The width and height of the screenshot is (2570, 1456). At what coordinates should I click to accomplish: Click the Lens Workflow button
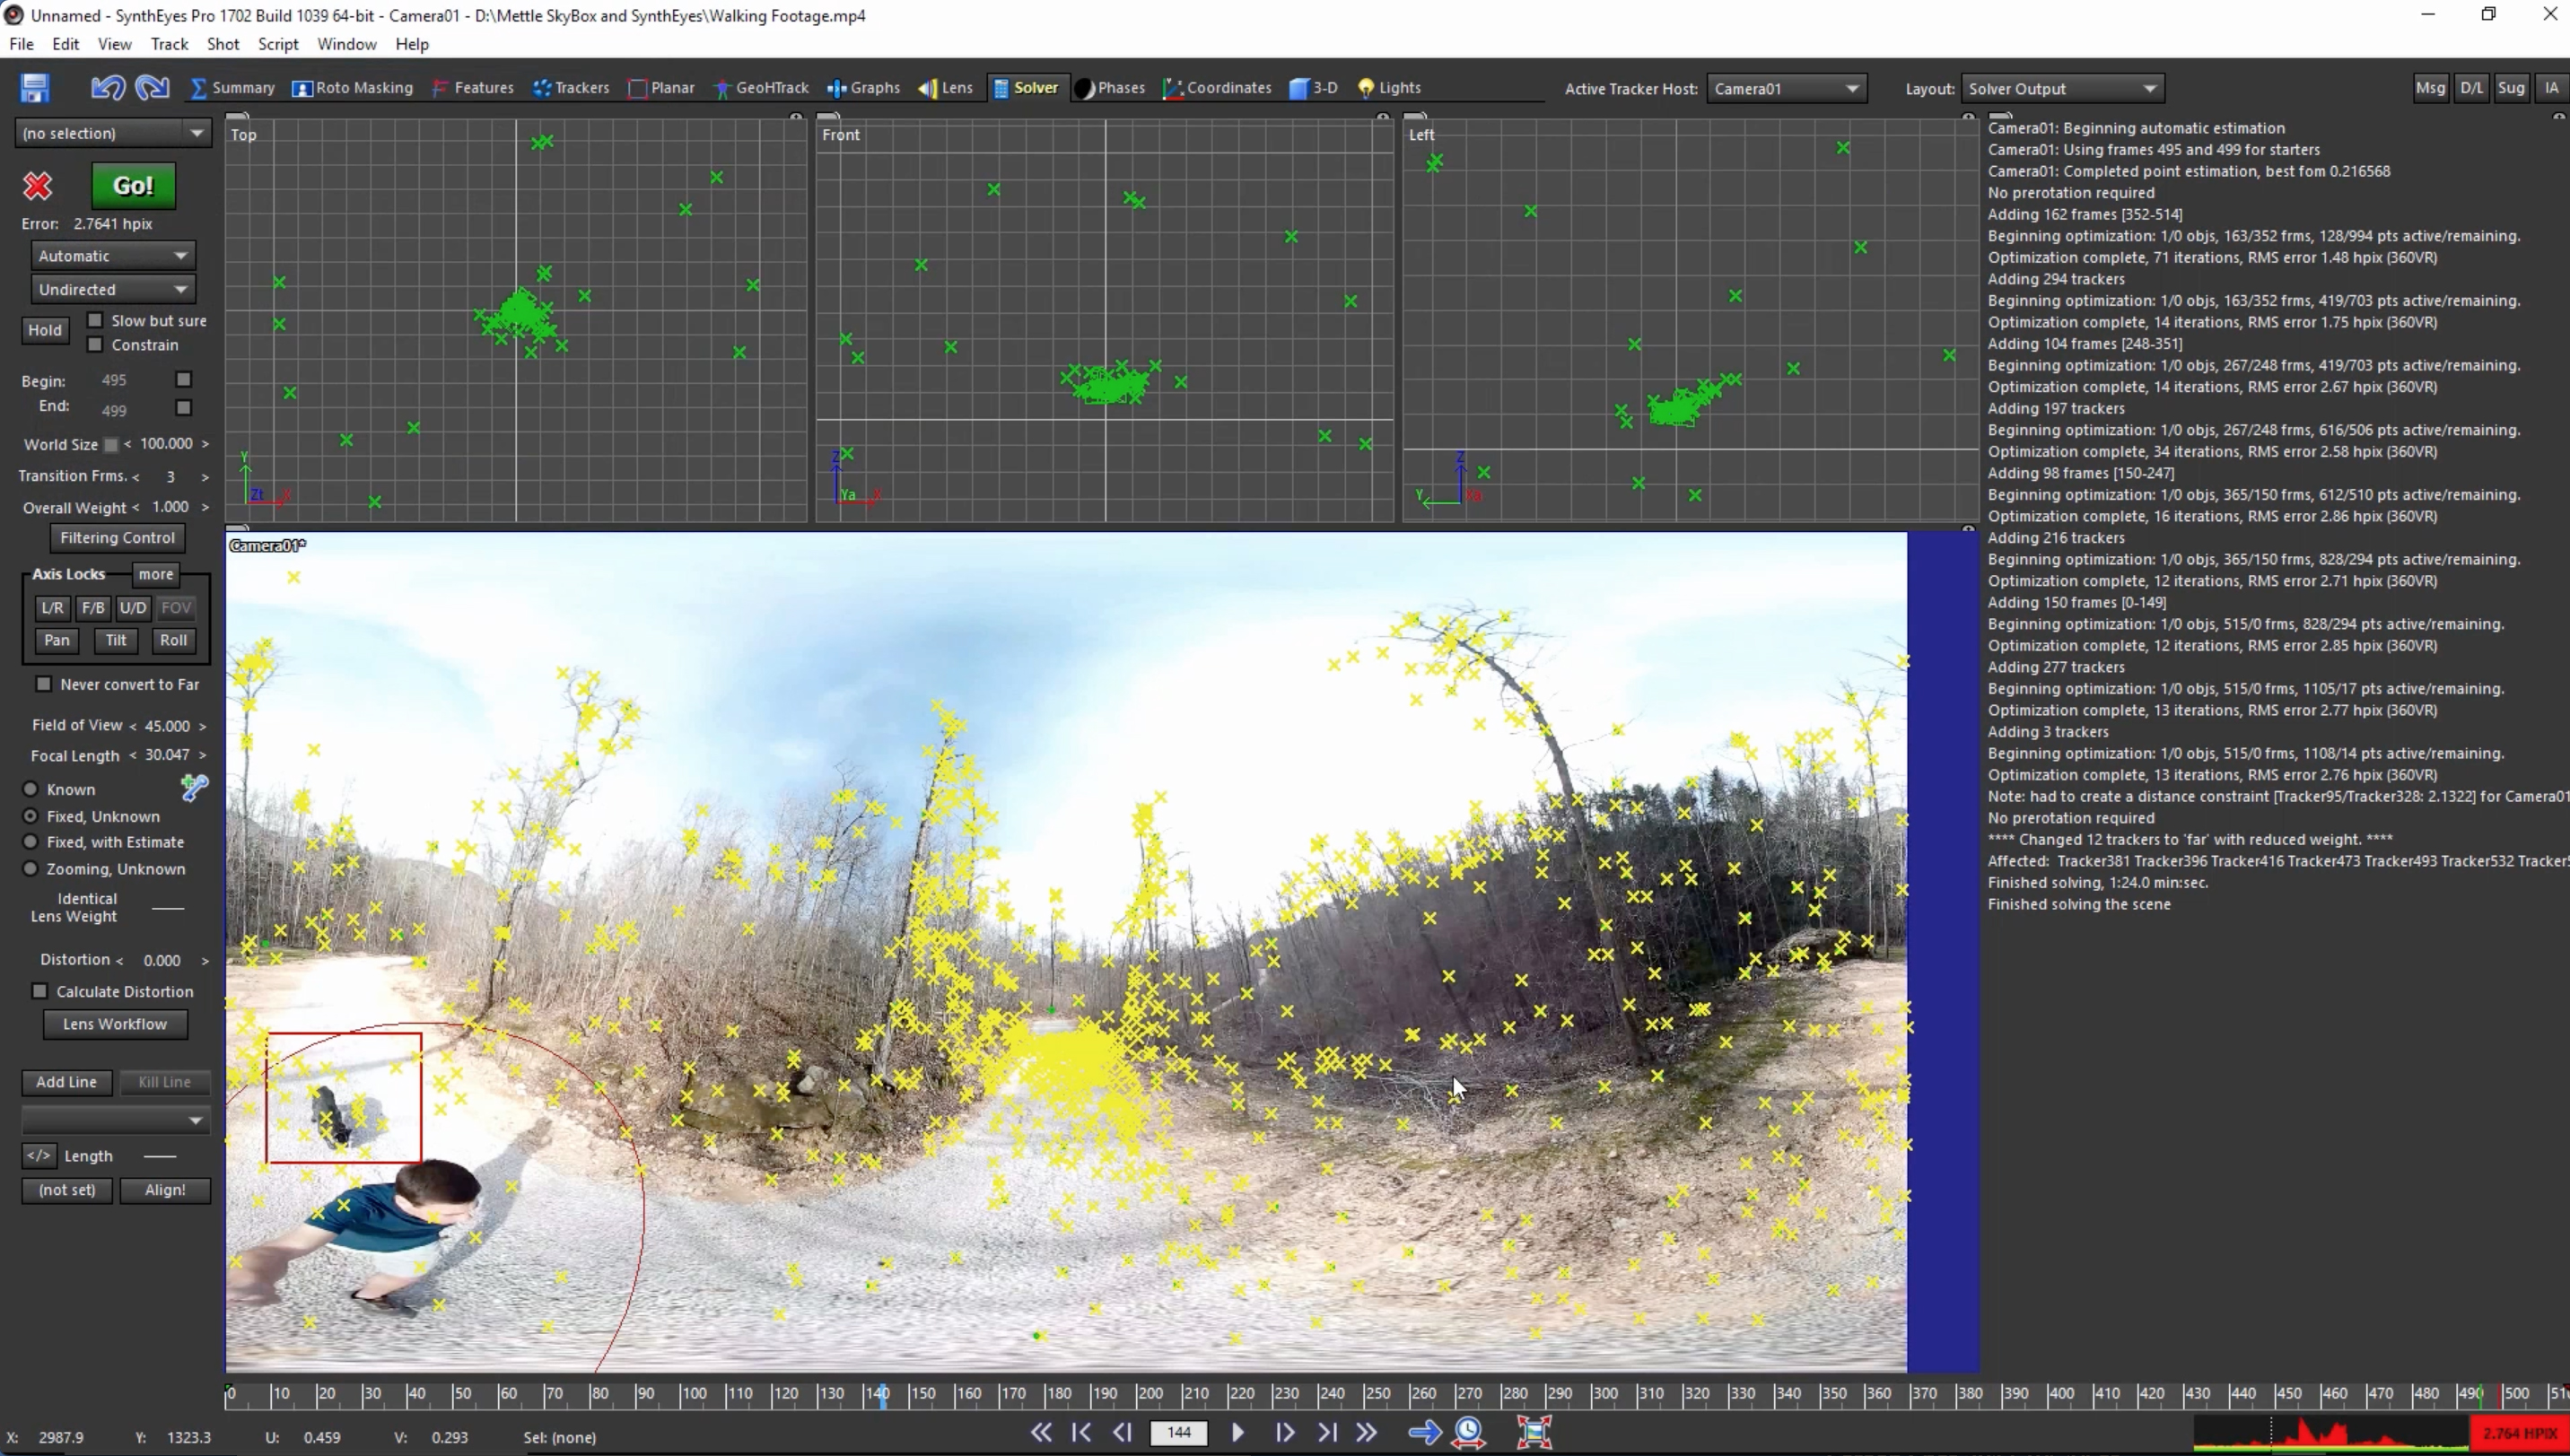tap(115, 1024)
